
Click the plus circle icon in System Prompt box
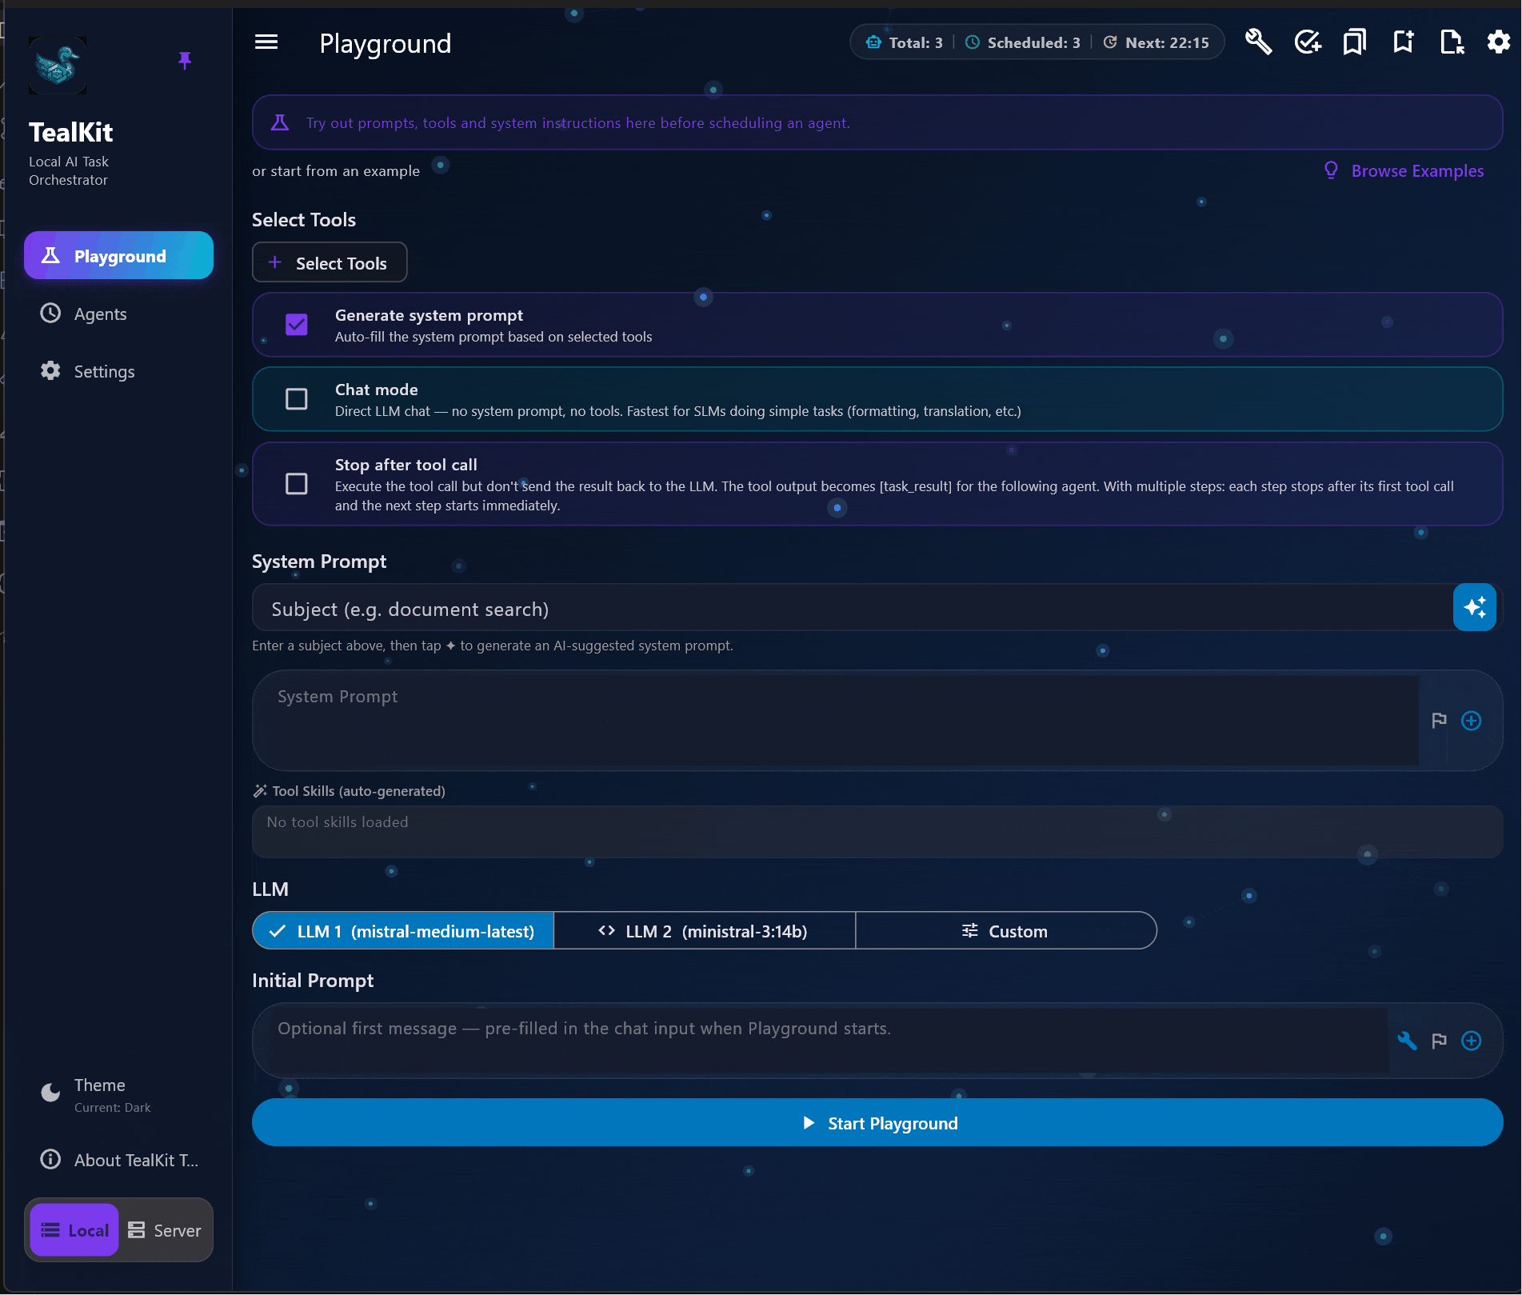(1471, 721)
